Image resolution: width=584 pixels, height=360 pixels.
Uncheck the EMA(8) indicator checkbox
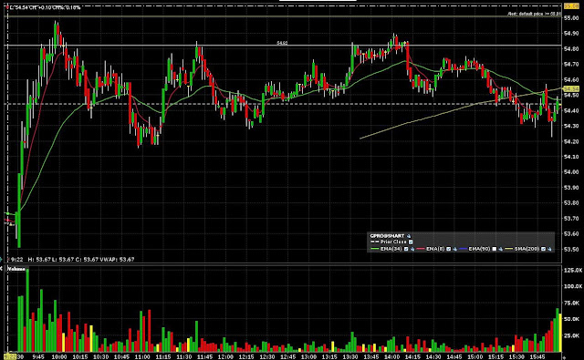tap(448, 249)
